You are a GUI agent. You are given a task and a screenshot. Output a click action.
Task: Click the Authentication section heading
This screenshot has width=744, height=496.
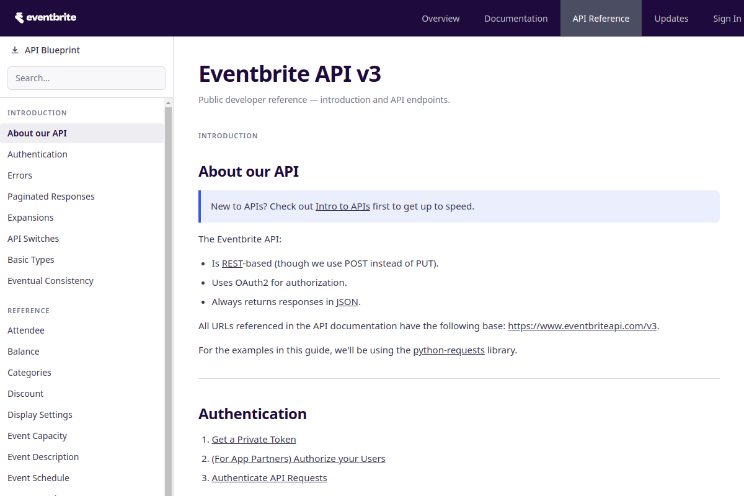[252, 414]
